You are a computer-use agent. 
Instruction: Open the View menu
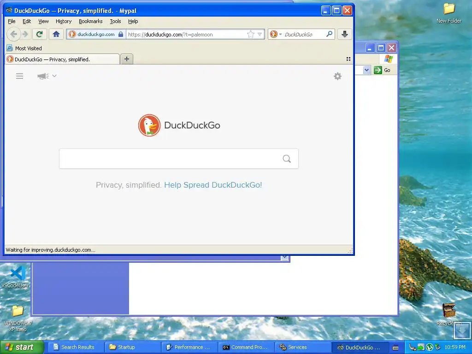pyautogui.click(x=43, y=21)
